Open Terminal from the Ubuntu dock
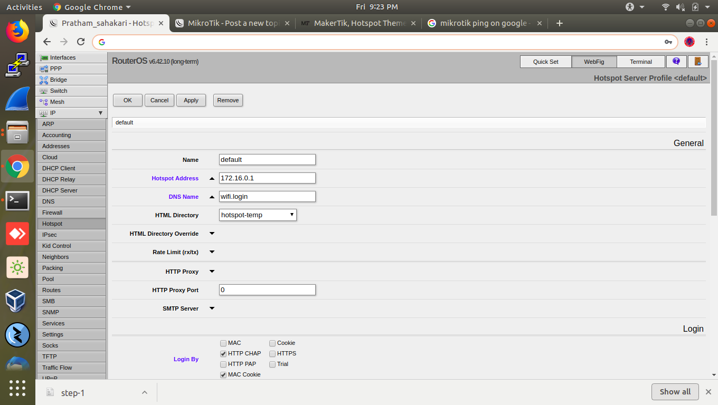 17,200
